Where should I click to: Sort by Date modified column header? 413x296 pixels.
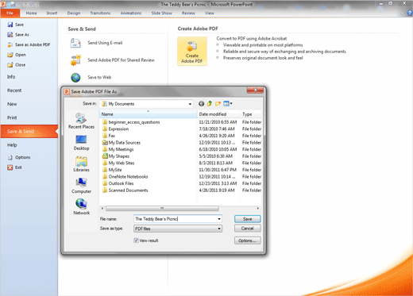point(218,114)
